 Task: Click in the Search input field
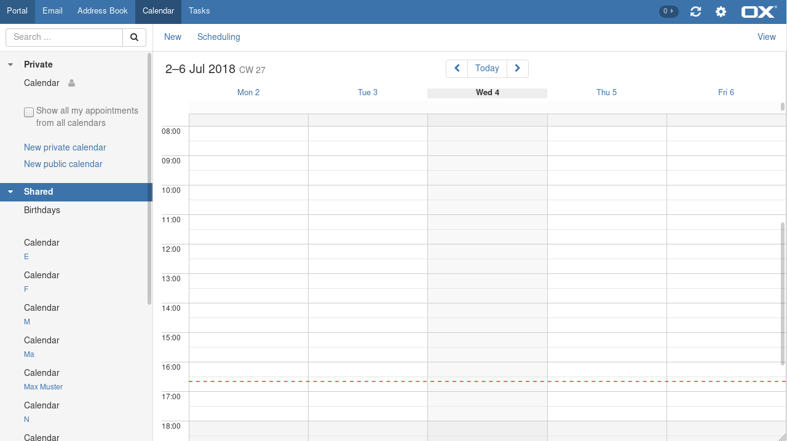[65, 37]
